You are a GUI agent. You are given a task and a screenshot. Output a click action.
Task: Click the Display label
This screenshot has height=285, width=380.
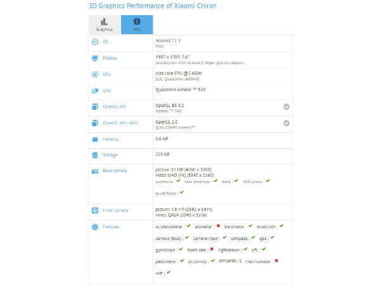point(110,58)
